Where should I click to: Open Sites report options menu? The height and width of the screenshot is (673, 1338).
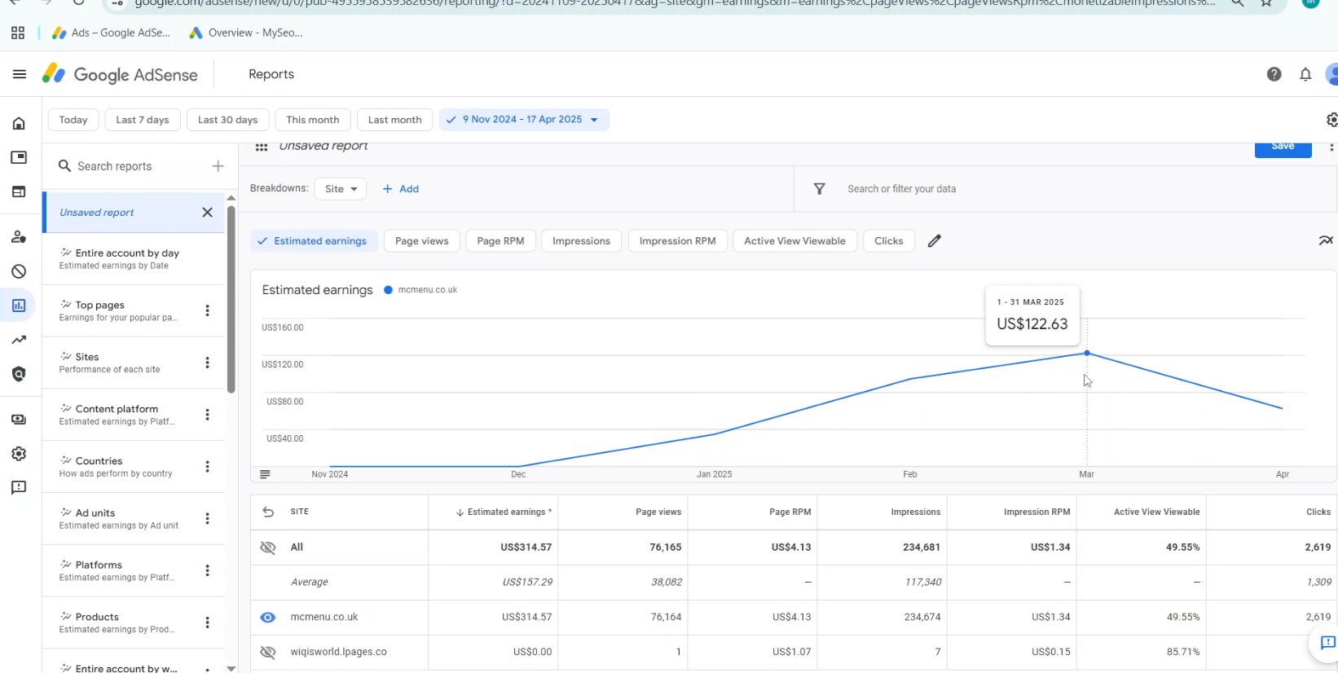point(207,363)
